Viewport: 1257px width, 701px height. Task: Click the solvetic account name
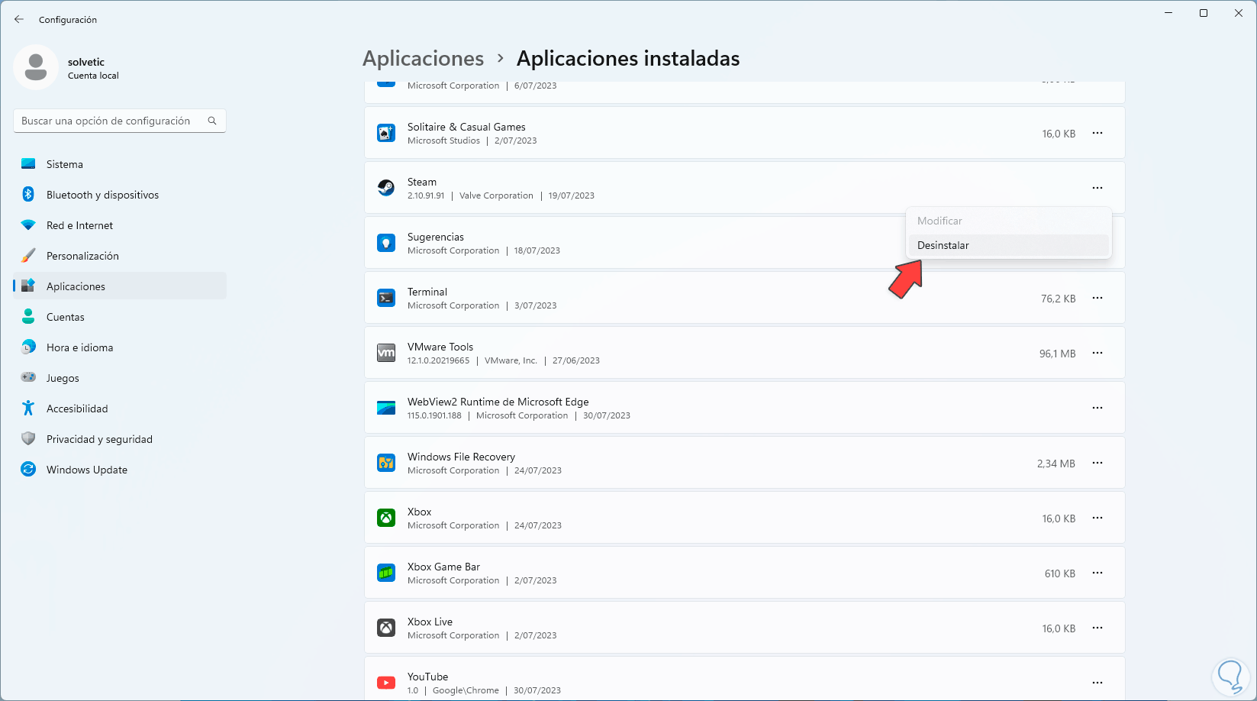(86, 62)
